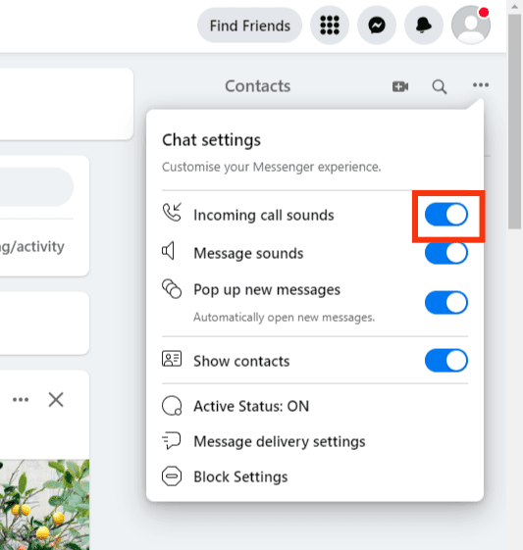The height and width of the screenshot is (550, 523).
Task: Click the Pop up new messages bubbles icon
Action: 172,288
